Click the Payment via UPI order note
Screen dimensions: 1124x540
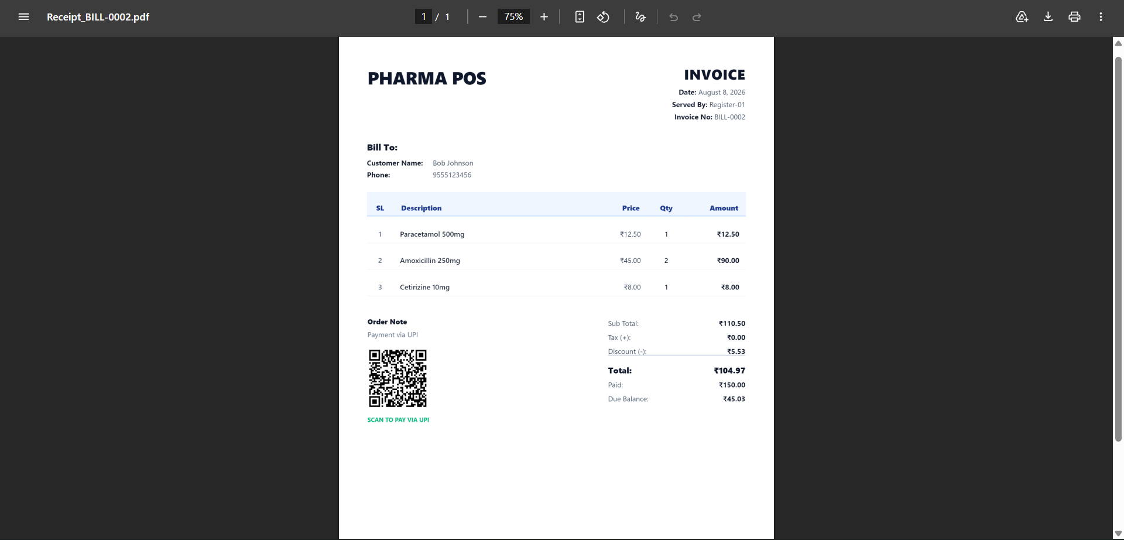[393, 335]
